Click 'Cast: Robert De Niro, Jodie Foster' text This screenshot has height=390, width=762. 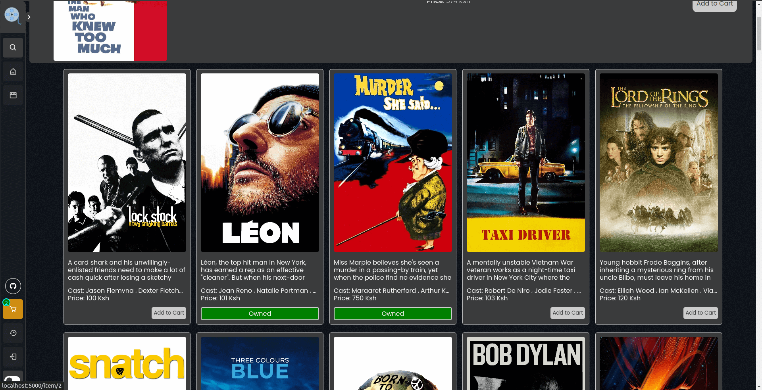pos(524,290)
